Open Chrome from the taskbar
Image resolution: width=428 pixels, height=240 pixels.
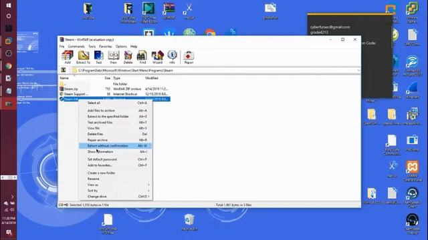pyautogui.click(x=9, y=66)
